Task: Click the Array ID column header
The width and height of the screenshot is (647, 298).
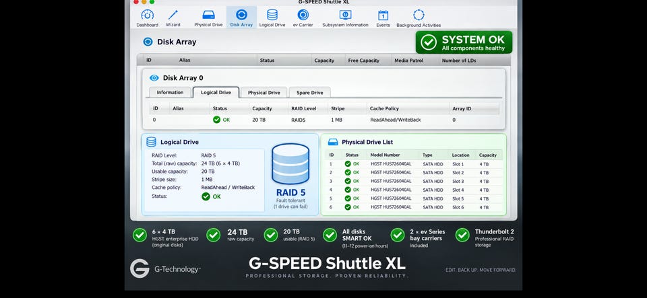Action: pos(462,109)
